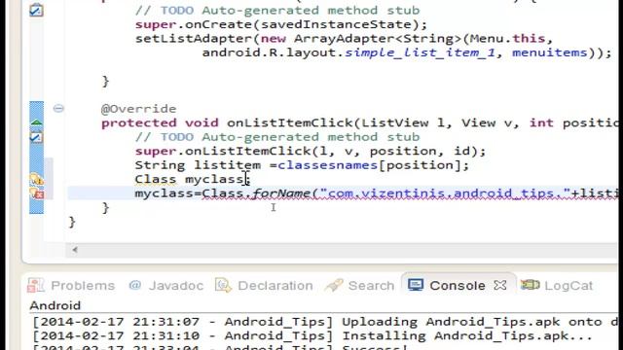Click the warning quick-fix marker beside Class myclass
623x350 pixels.
tap(37, 179)
